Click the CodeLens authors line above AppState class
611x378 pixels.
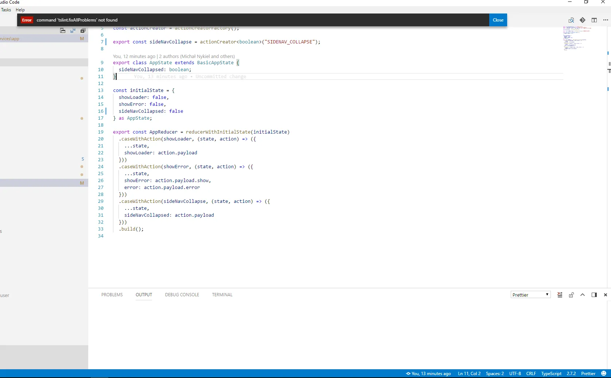tap(174, 56)
